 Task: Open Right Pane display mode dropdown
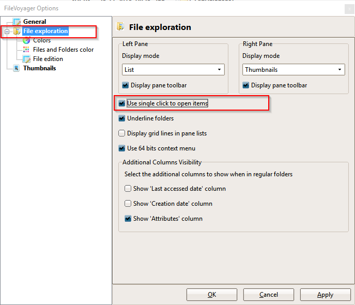[294, 69]
